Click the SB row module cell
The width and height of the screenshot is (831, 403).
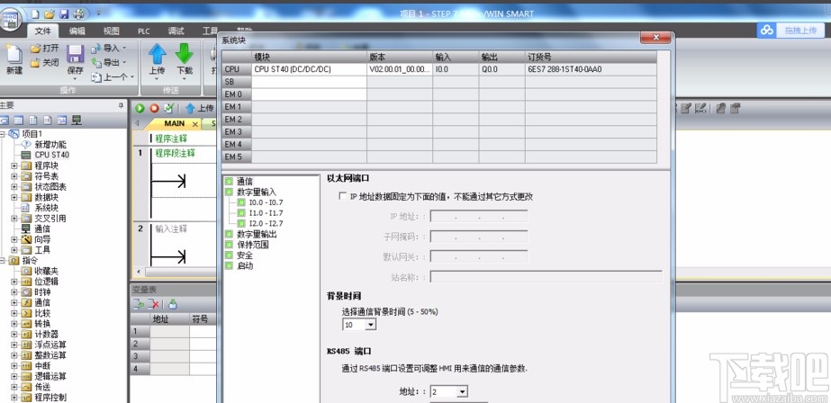coord(309,82)
